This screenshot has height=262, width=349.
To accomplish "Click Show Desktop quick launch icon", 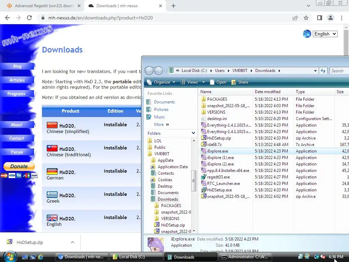I will (x=25, y=257).
